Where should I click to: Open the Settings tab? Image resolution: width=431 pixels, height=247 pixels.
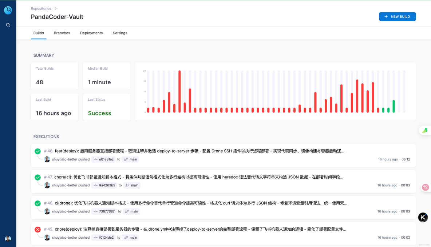120,33
